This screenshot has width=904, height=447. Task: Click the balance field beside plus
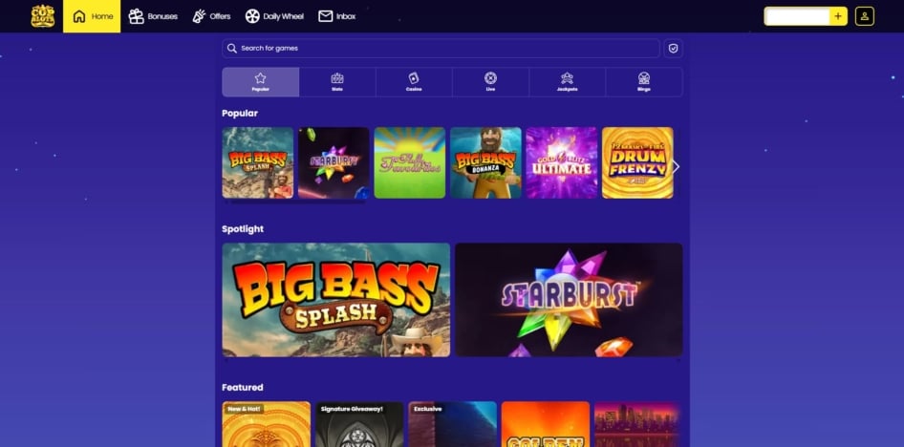point(797,16)
